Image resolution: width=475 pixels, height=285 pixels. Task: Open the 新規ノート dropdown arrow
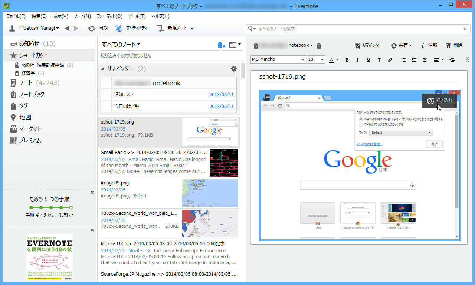point(192,29)
